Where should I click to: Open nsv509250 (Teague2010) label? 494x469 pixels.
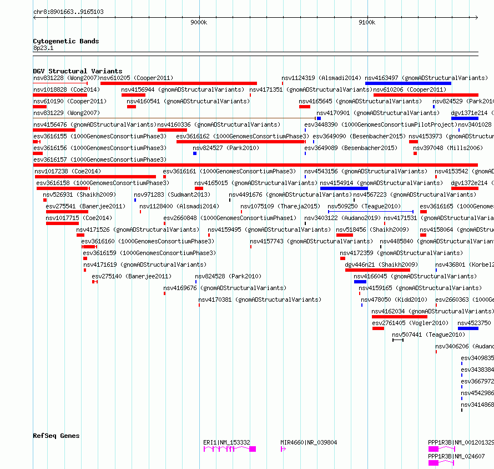[364, 206]
